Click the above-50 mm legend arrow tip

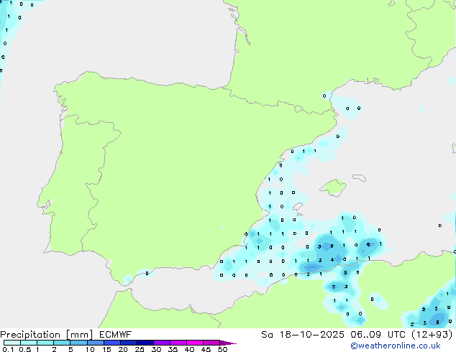228,343
